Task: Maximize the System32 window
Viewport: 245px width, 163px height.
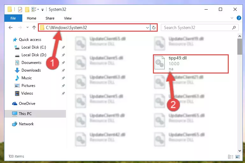Action: [220, 9]
